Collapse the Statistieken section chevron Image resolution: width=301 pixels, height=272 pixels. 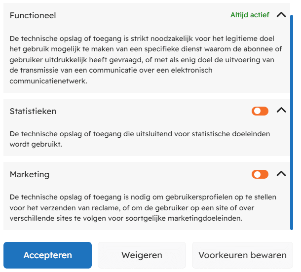[x=281, y=111]
